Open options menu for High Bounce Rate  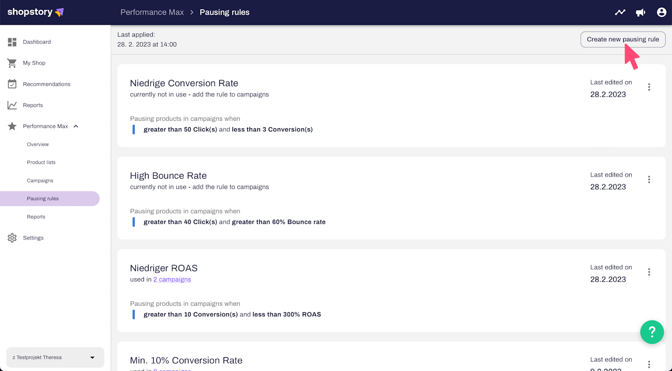pyautogui.click(x=649, y=180)
